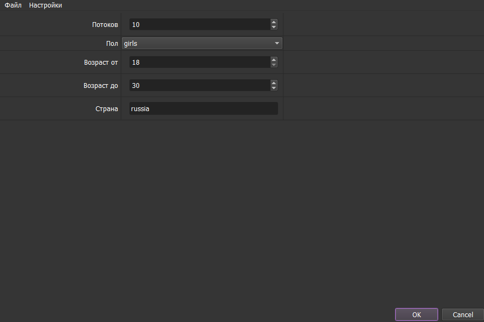484x322 pixels.
Task: Increase Возраст до with up arrow
Action: (x=274, y=83)
